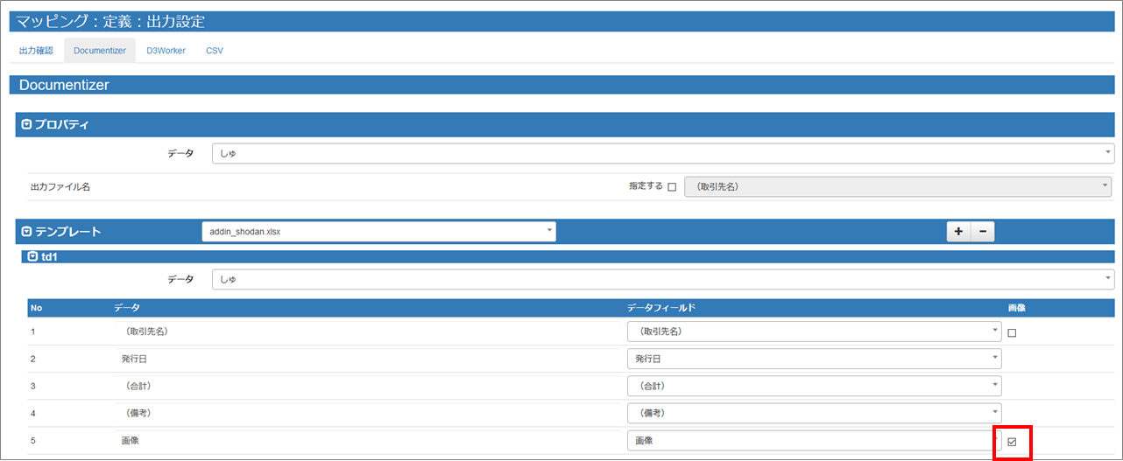
Task: Open the （合計） data field dropdown
Action: (814, 386)
